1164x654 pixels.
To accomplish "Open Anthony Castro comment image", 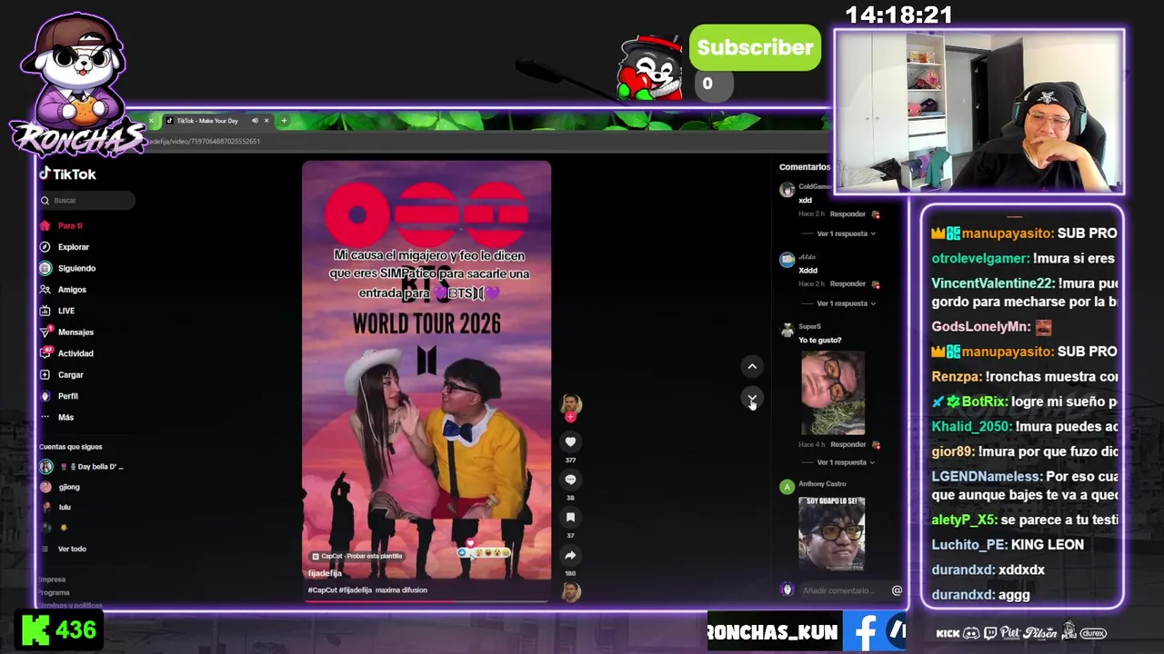I will (832, 532).
